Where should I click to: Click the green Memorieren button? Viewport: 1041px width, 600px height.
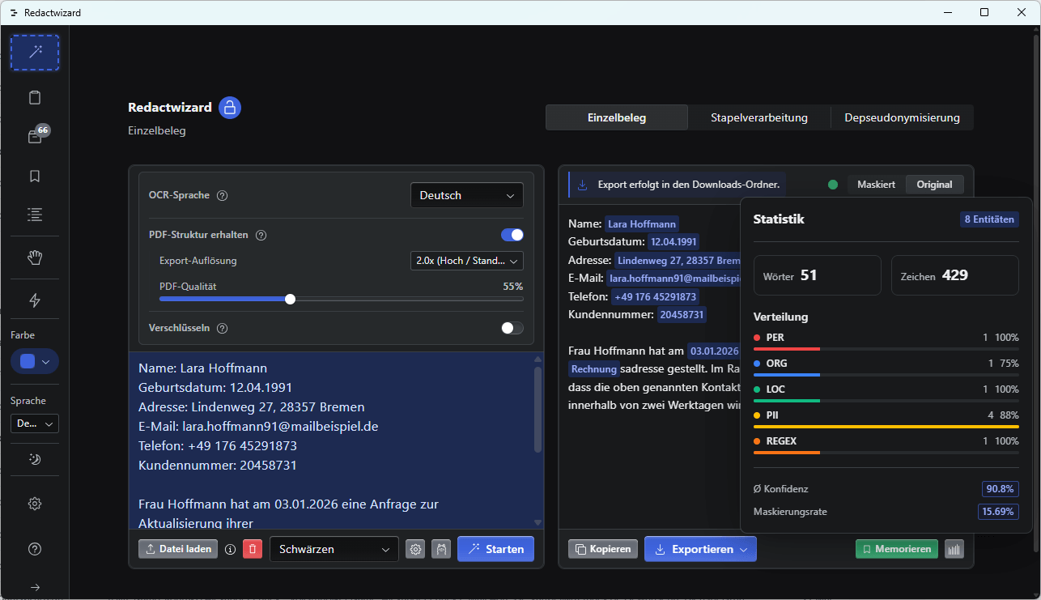pyautogui.click(x=897, y=549)
